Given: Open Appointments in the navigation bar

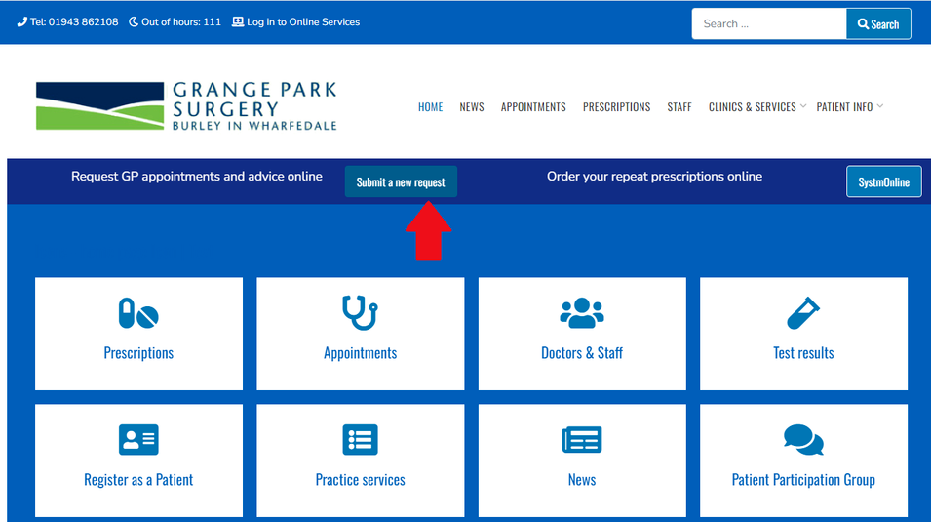Looking at the screenshot, I should pos(533,107).
